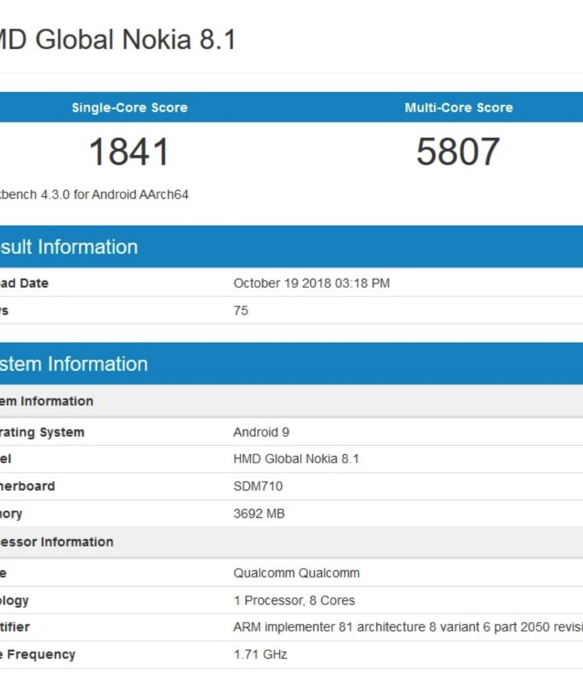
Task: Select the SDM710 motherboard value
Action: coord(258,486)
